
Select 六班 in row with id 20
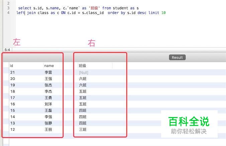(x=83, y=79)
